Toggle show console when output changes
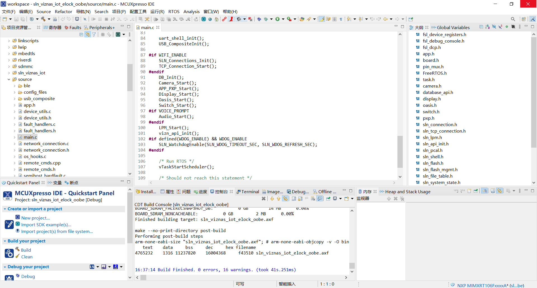Image resolution: width=537 pixels, height=288 pixels. (x=320, y=199)
